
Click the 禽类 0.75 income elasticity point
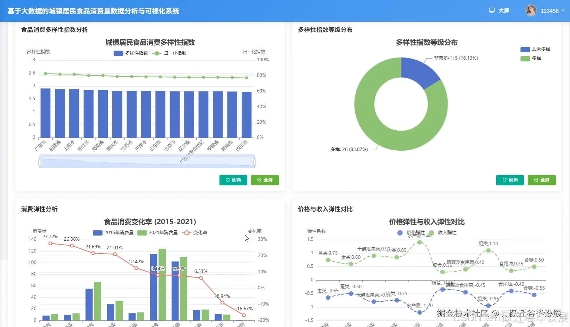328,260
